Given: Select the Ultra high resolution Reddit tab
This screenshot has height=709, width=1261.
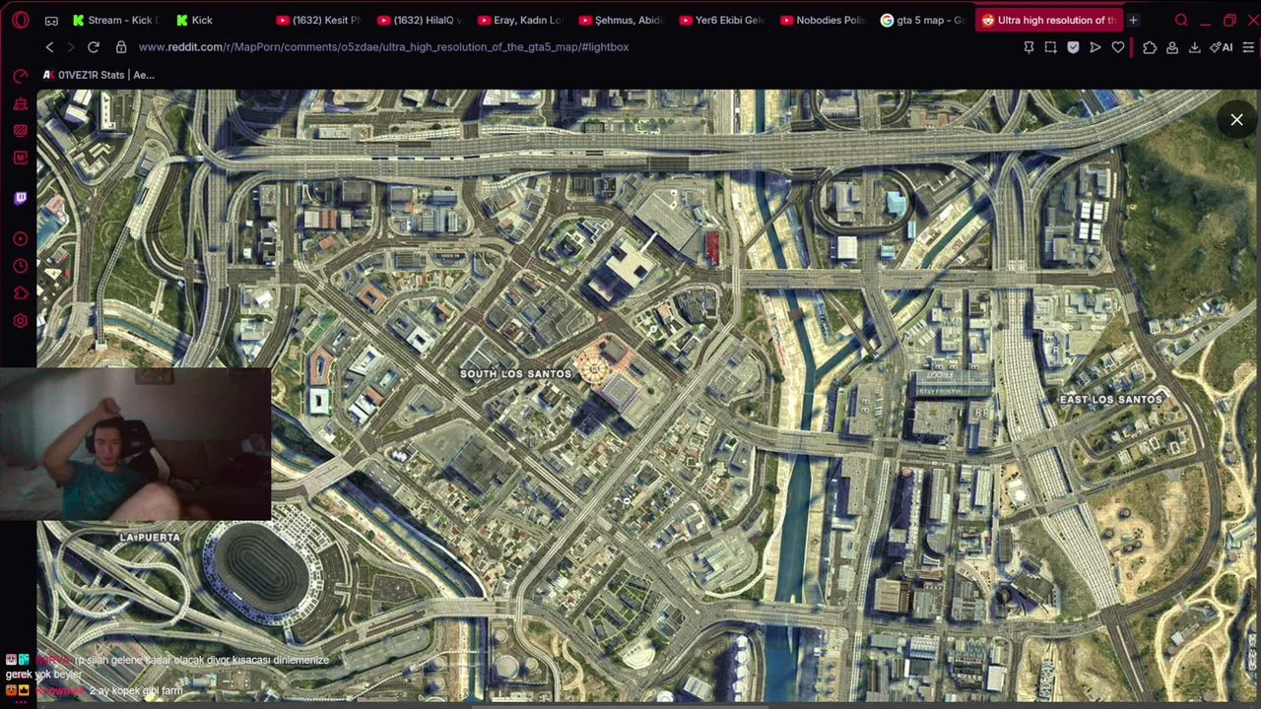Looking at the screenshot, I should pos(1049,20).
